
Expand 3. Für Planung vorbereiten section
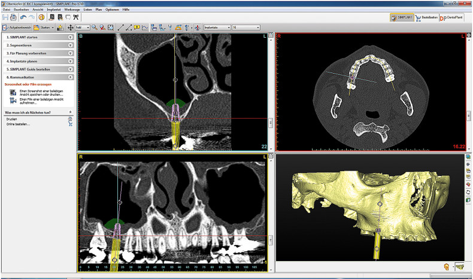pos(38,53)
